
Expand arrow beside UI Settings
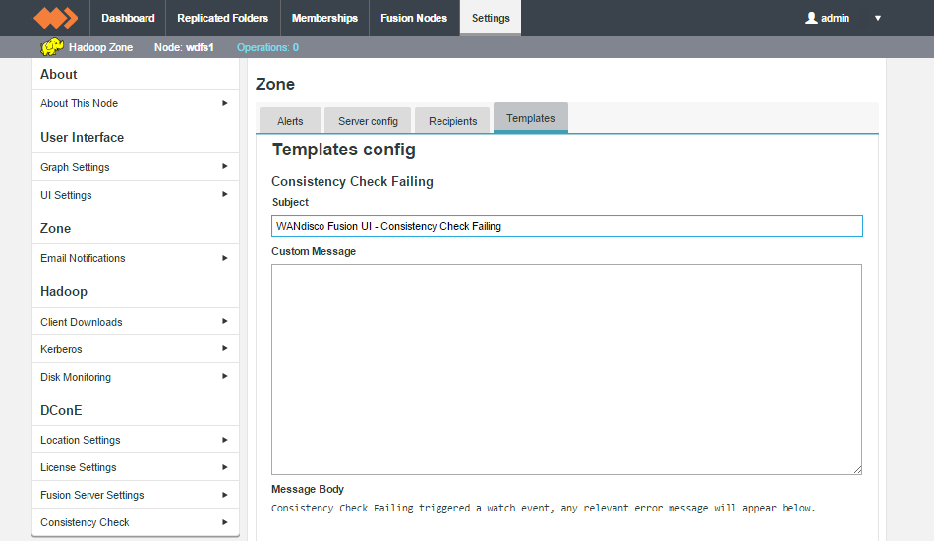(224, 194)
